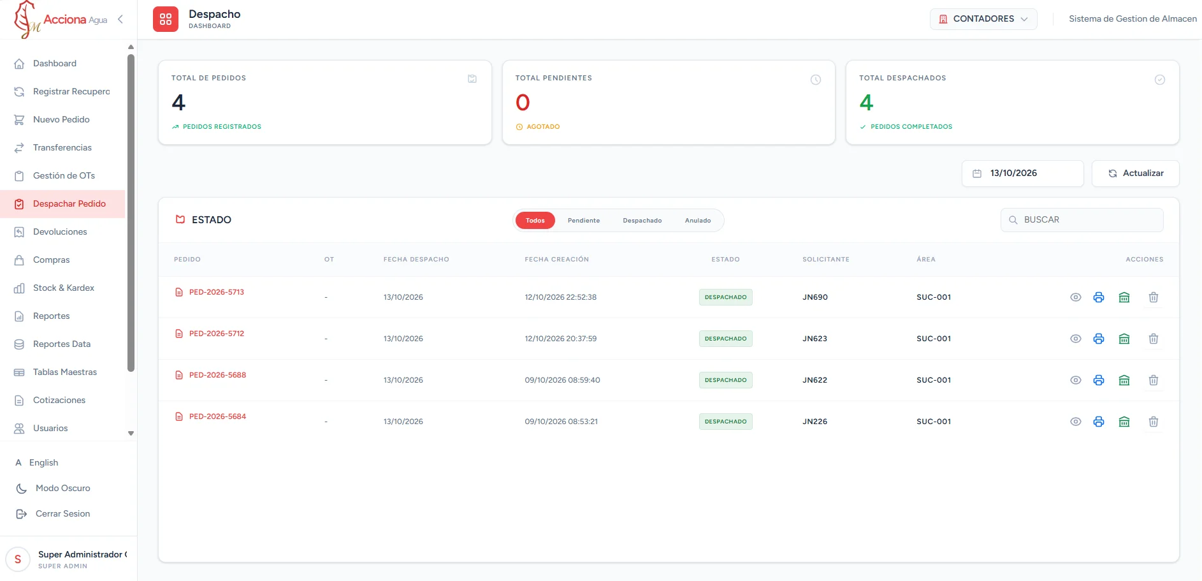Open the 13/10/2026 date picker
The image size is (1202, 581).
point(1022,173)
